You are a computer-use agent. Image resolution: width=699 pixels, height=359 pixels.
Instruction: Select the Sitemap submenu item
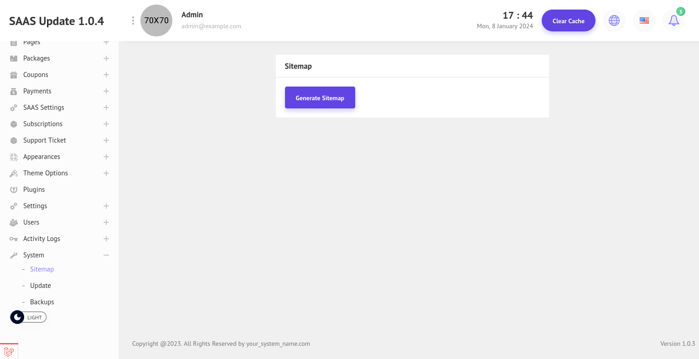click(42, 269)
